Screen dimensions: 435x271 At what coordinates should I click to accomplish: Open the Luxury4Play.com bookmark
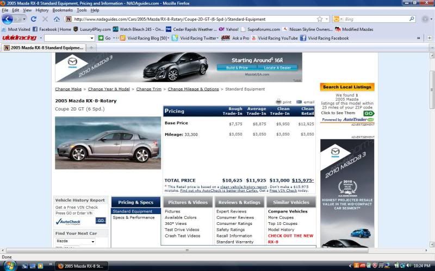92,29
